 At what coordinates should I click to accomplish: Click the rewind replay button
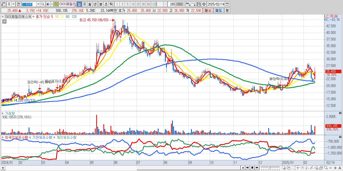pos(247,168)
